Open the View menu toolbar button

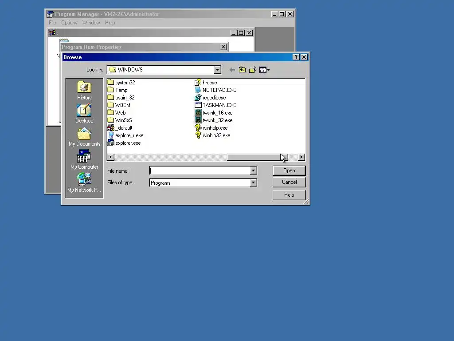point(264,70)
